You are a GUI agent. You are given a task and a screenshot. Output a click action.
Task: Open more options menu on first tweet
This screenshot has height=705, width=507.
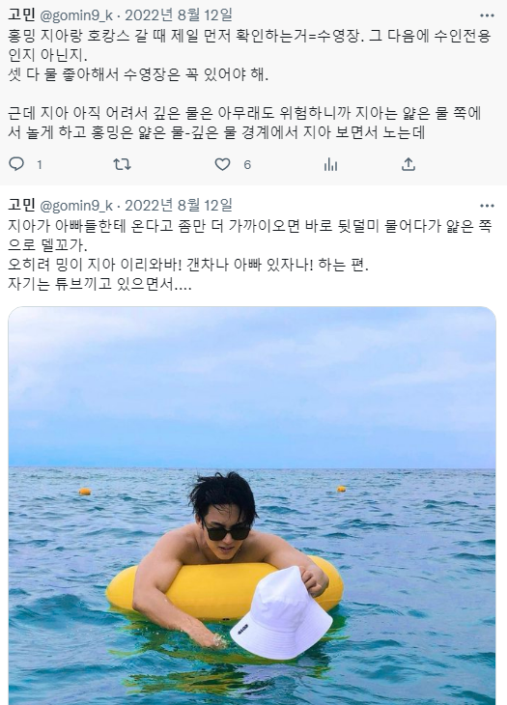coord(487,15)
